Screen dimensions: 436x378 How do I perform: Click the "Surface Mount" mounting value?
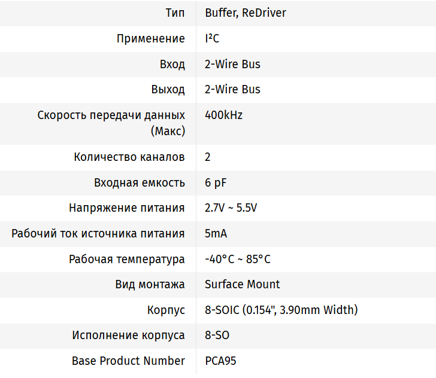click(x=242, y=284)
